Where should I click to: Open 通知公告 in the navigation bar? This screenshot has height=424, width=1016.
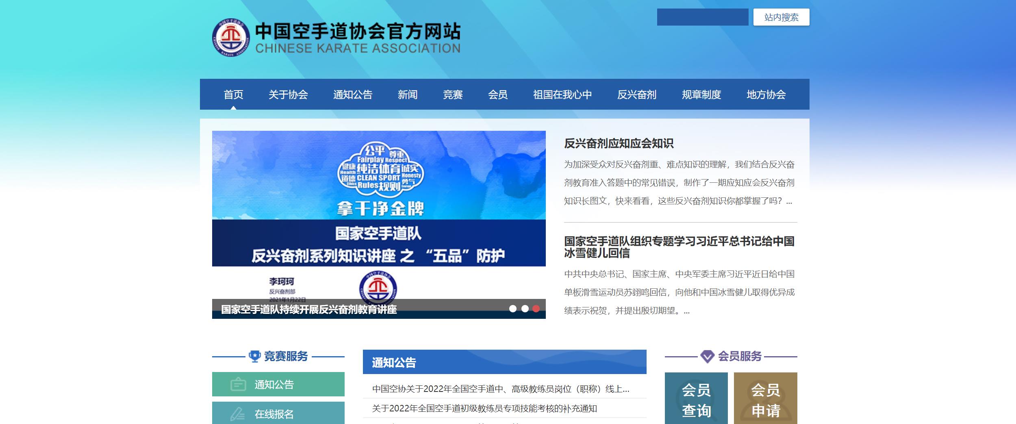point(353,95)
